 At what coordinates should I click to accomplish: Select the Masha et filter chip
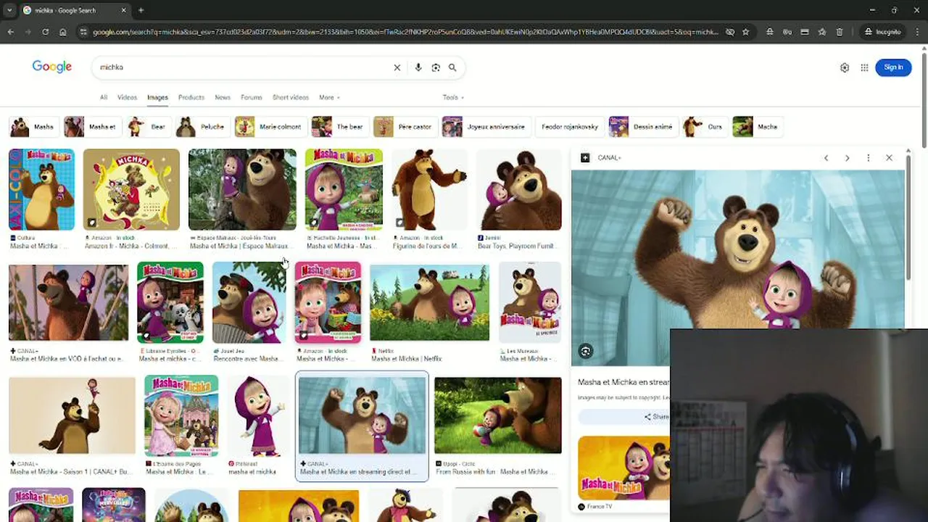(x=91, y=127)
